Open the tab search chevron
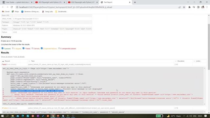This screenshot has height=118, width=210. [x=188, y=2]
